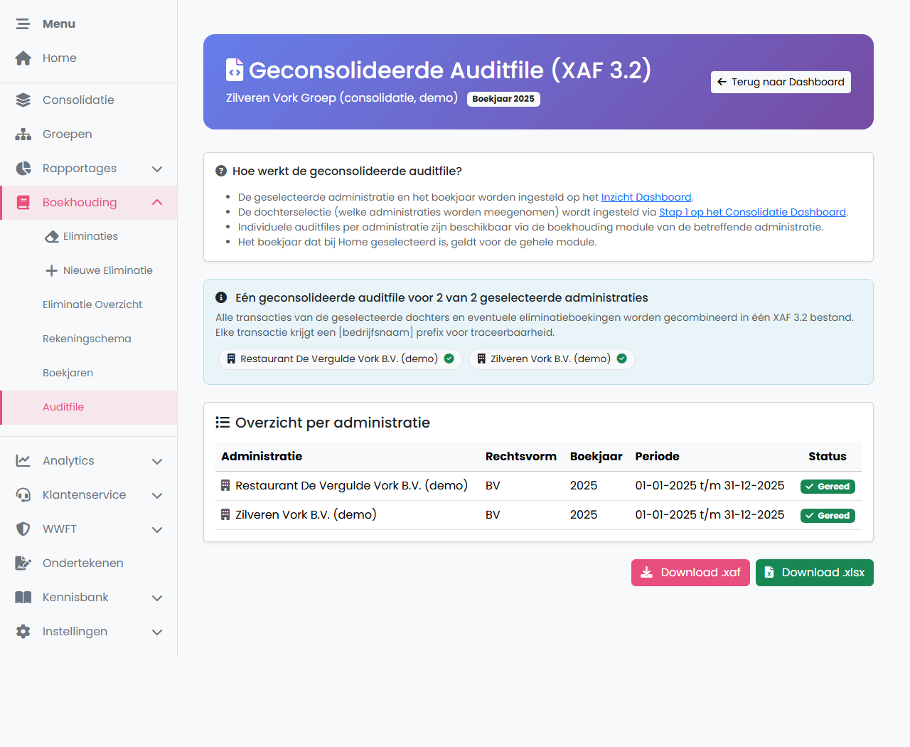910x747 pixels.
Task: Expand the Instellingen submenu chevron
Action: click(157, 632)
